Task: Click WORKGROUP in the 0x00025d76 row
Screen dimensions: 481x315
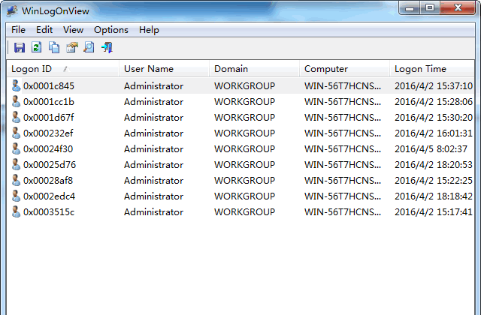Action: click(x=244, y=165)
